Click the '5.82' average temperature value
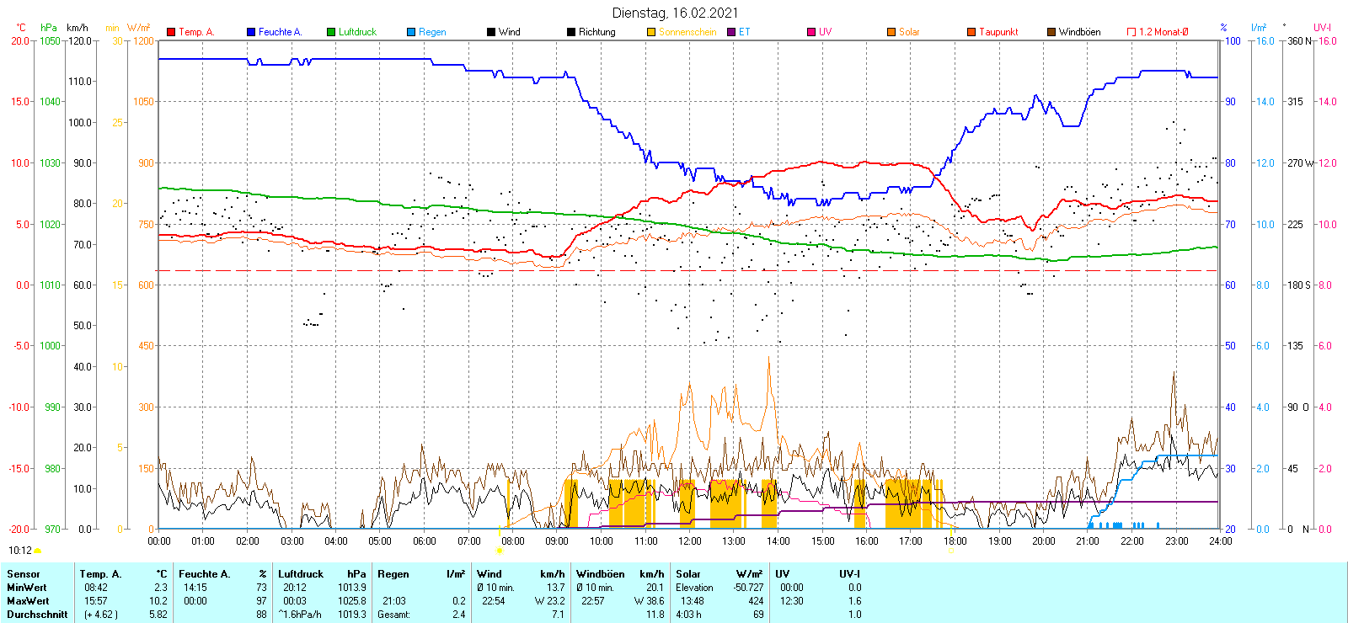The image size is (1348, 623). tap(158, 615)
